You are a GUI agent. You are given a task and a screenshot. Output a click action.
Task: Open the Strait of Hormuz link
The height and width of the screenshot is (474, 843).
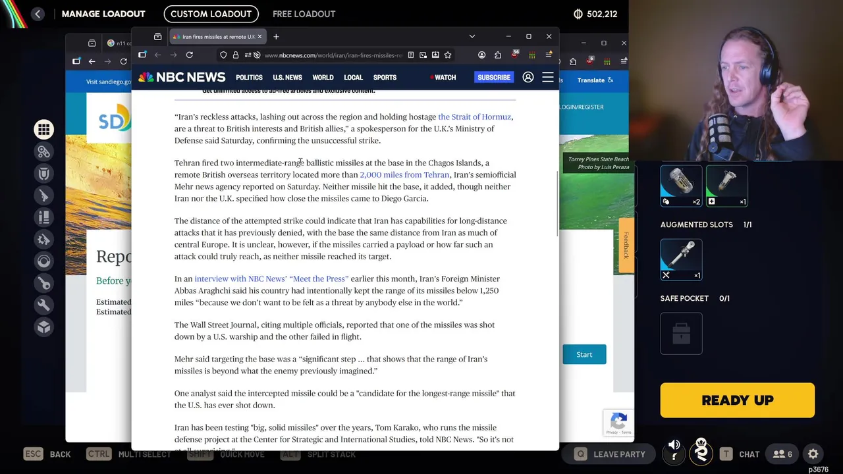coord(474,117)
